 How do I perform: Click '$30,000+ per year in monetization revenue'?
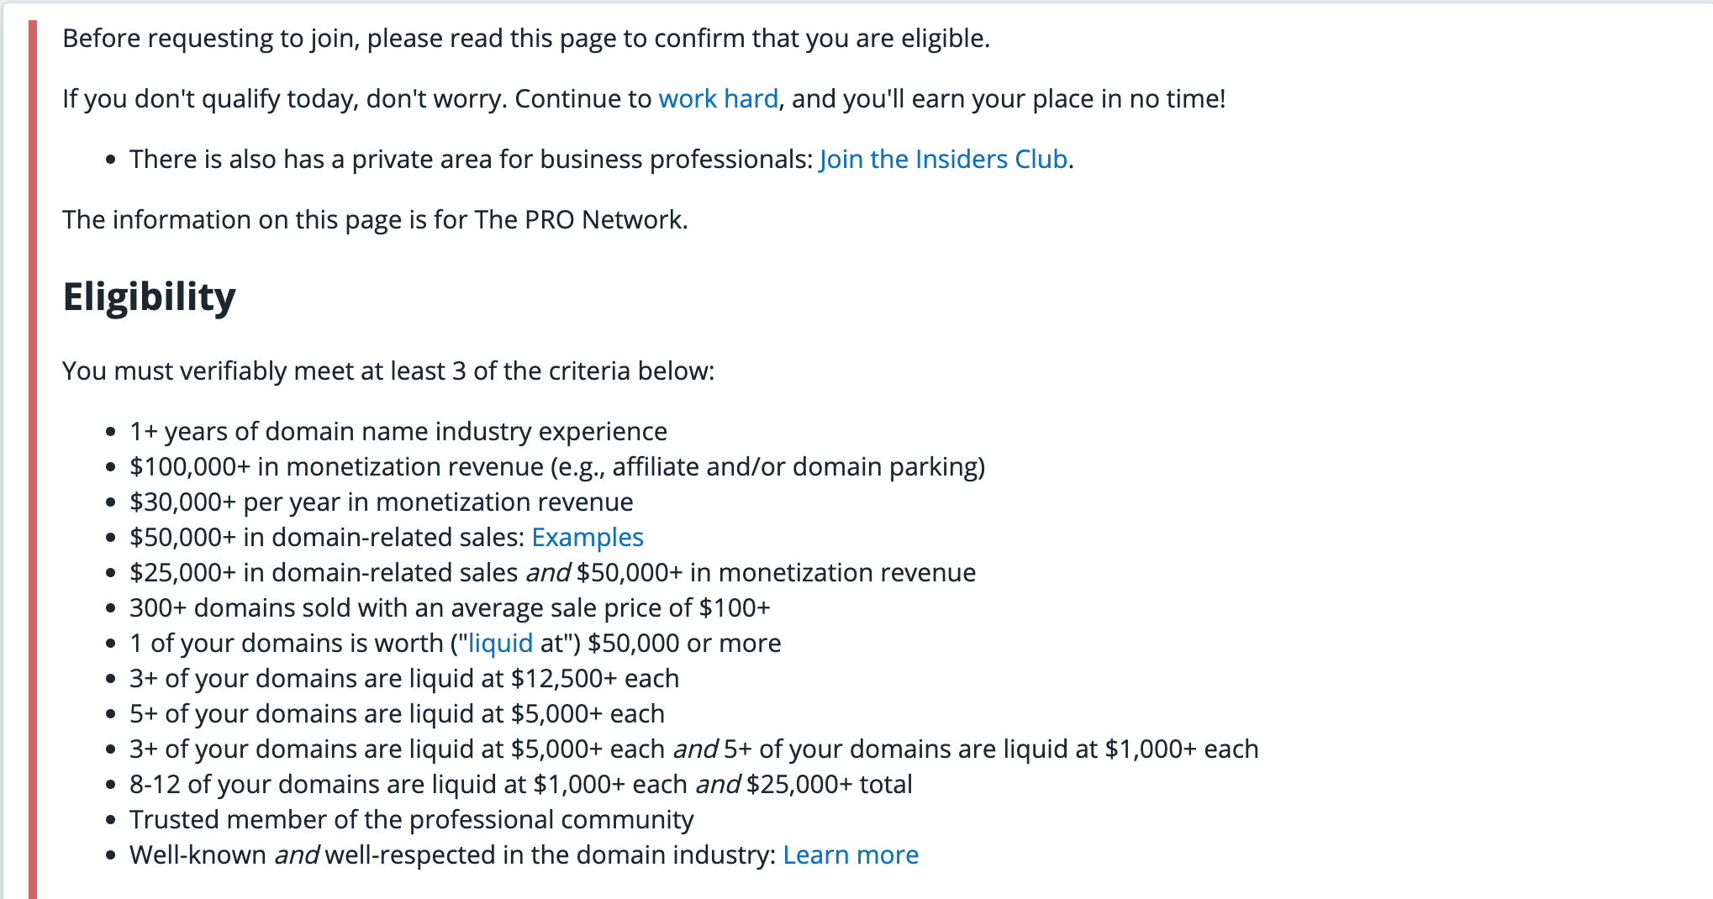(382, 502)
